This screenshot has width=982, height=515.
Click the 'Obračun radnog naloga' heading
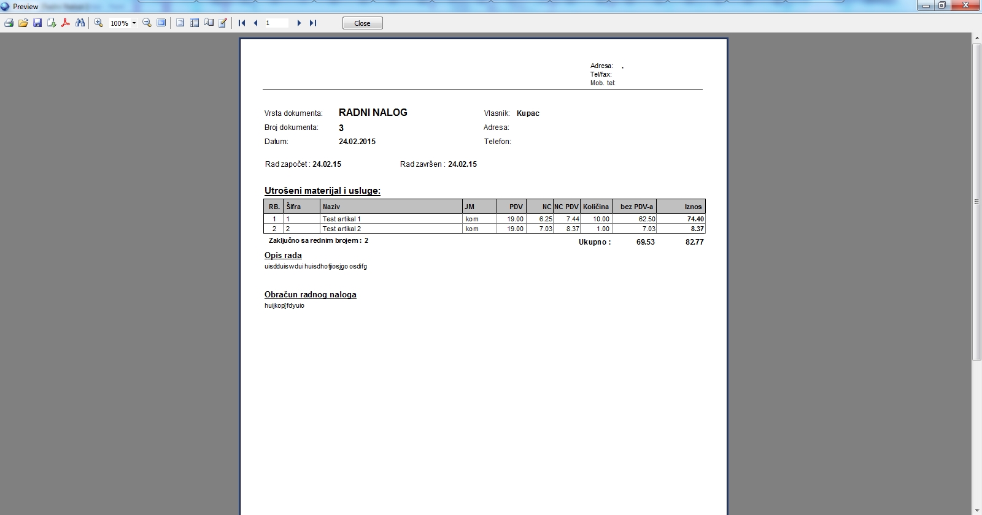click(311, 295)
